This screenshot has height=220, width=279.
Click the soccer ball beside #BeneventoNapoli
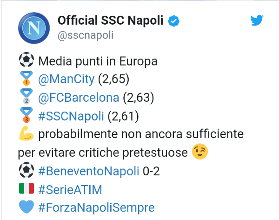pyautogui.click(x=27, y=170)
